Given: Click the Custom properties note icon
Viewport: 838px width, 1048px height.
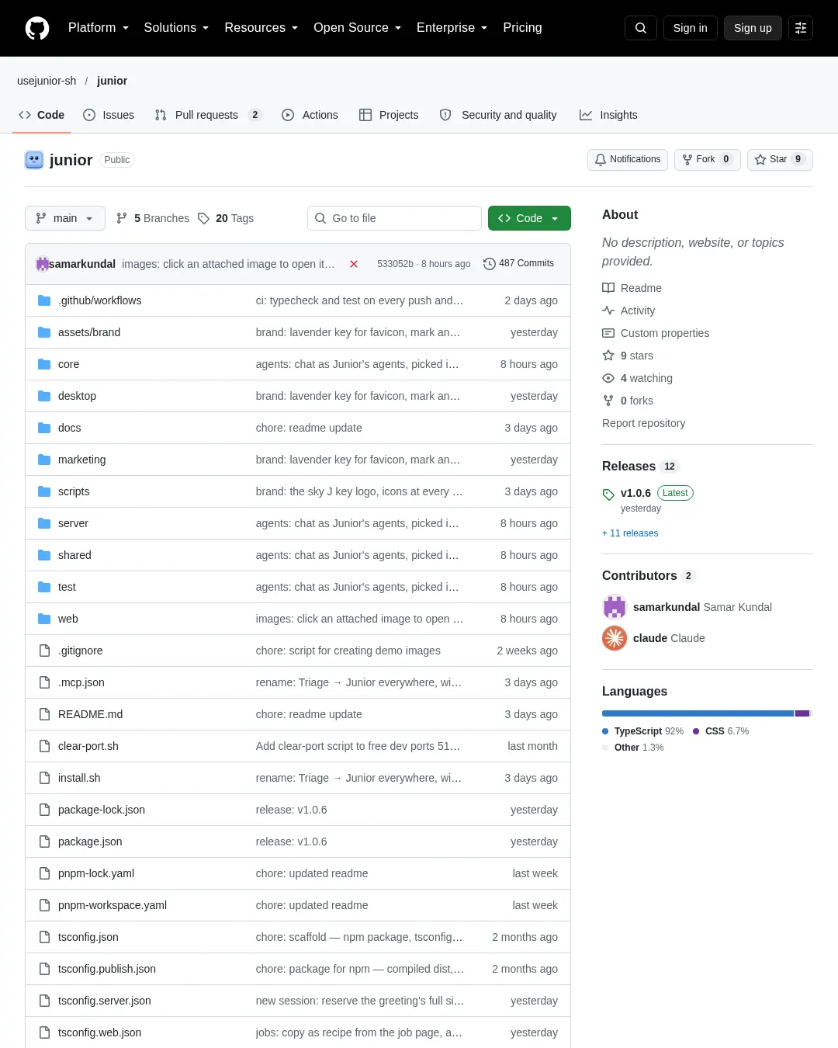Looking at the screenshot, I should coord(608,333).
